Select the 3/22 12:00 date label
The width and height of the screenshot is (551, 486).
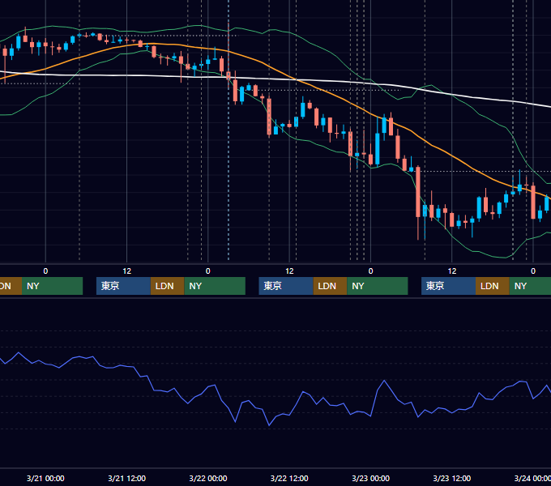click(289, 478)
